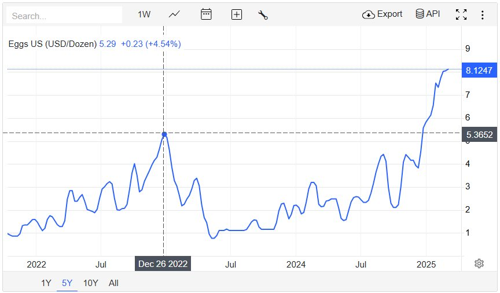The height and width of the screenshot is (293, 500).
Task: Click the Eggs US (USD/Dozen) series label
Action: click(52, 43)
